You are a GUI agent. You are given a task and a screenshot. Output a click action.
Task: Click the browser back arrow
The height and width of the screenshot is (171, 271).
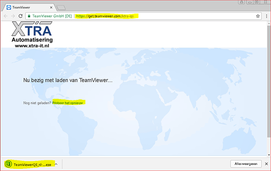coord(6,16)
